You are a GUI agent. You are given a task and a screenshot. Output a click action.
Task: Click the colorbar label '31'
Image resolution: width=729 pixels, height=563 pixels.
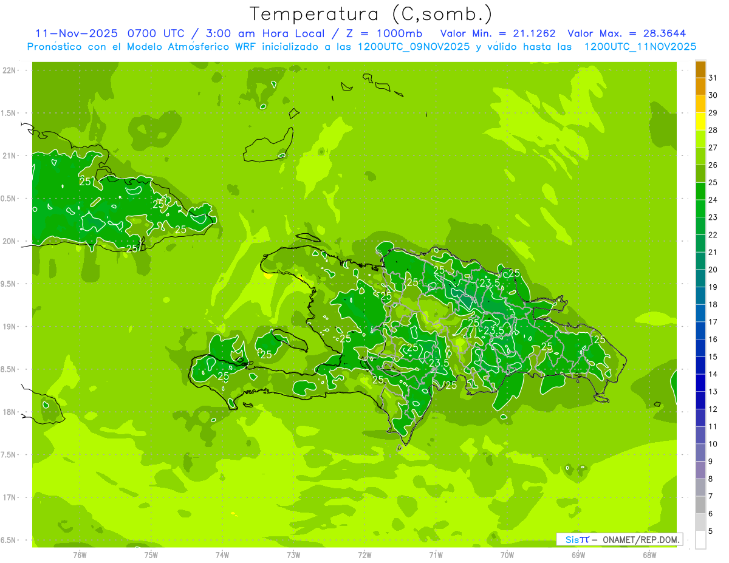(713, 78)
